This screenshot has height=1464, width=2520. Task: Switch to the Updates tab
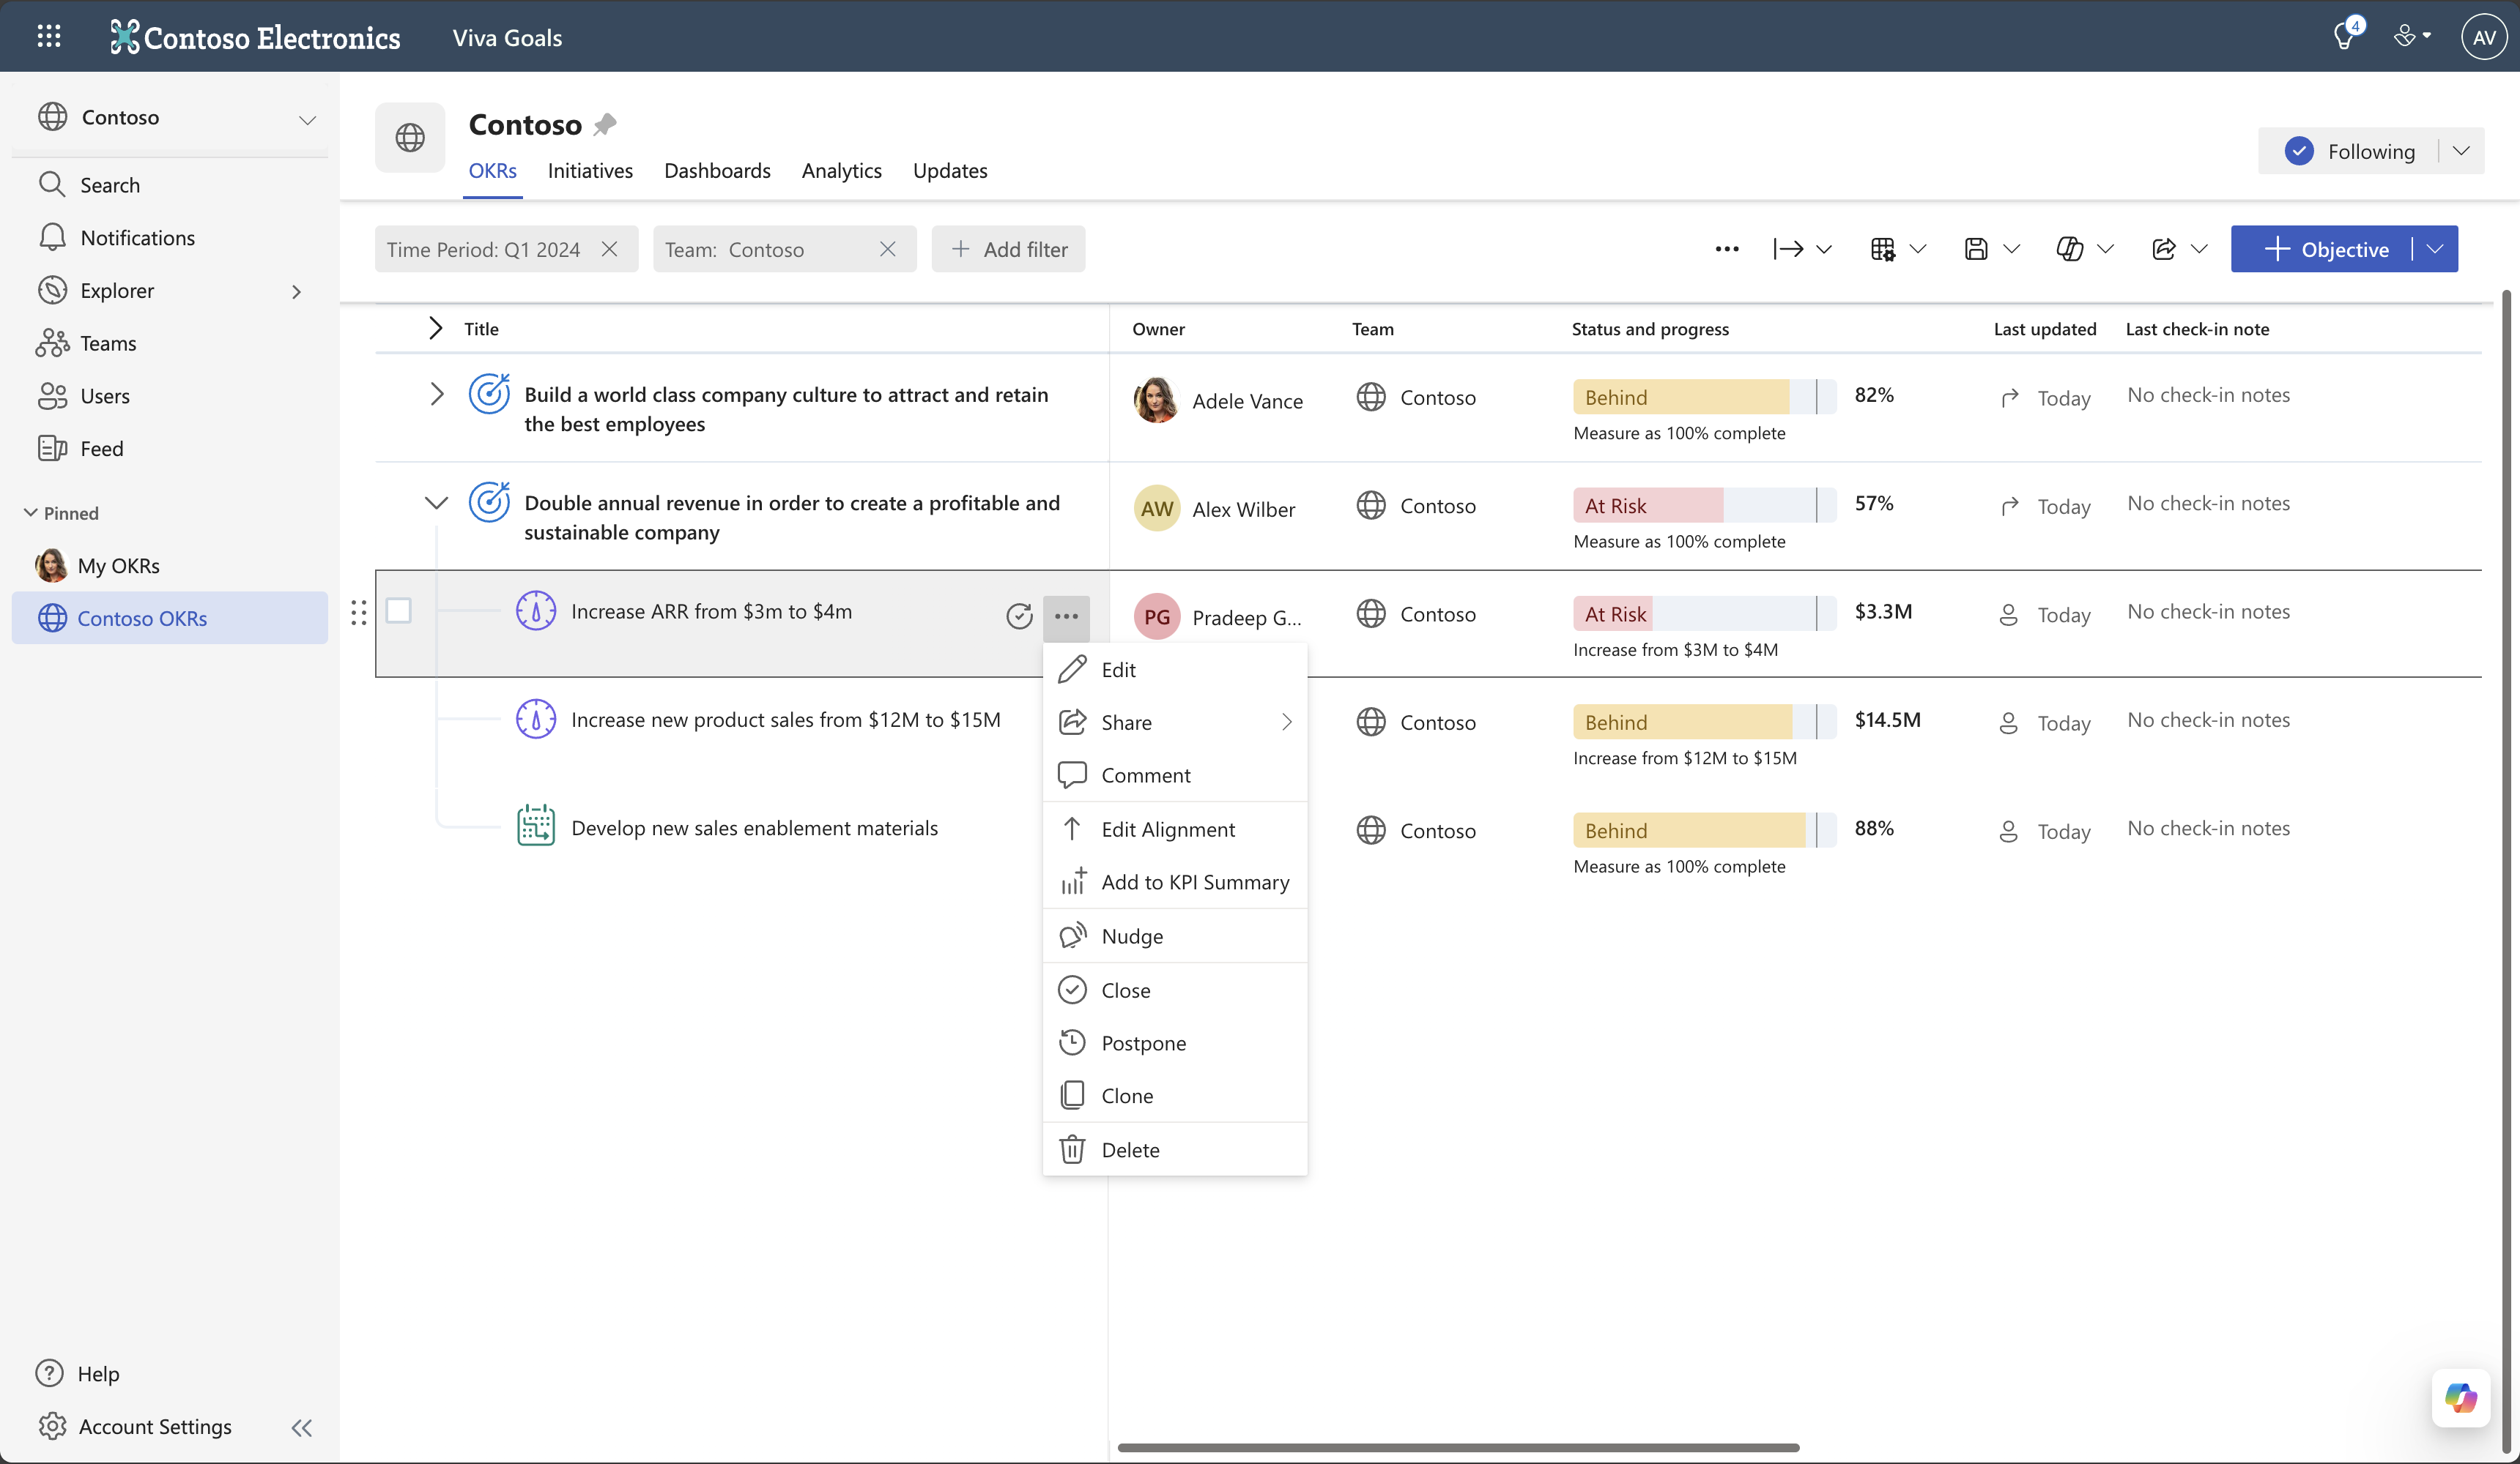(949, 171)
